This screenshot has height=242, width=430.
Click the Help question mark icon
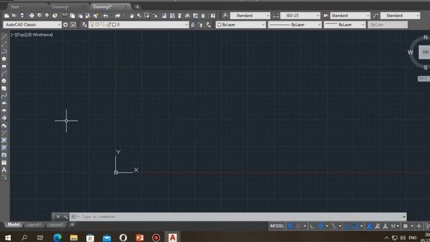tap(213, 15)
